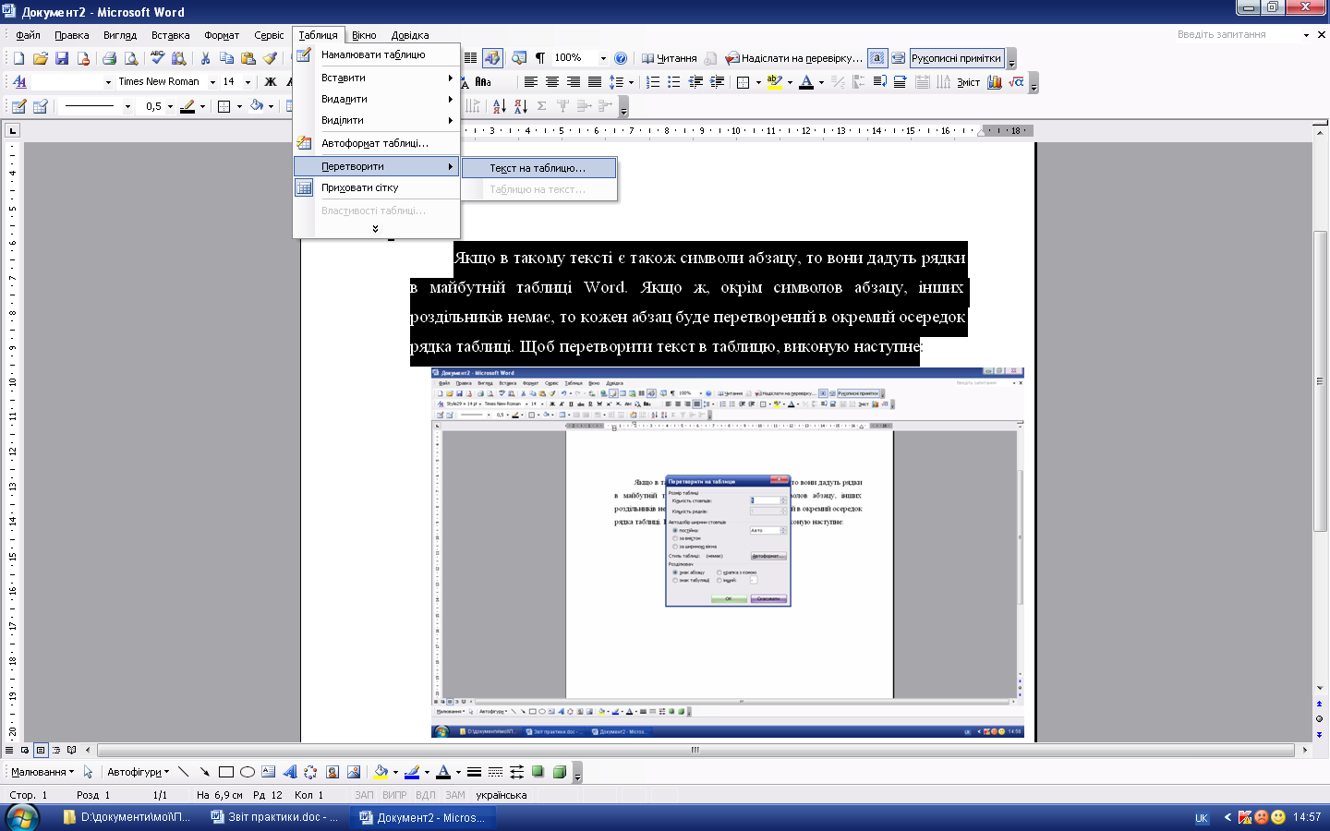Toggle ВИПР track changes in status bar
Screen dimensions: 1330x831
click(x=394, y=795)
